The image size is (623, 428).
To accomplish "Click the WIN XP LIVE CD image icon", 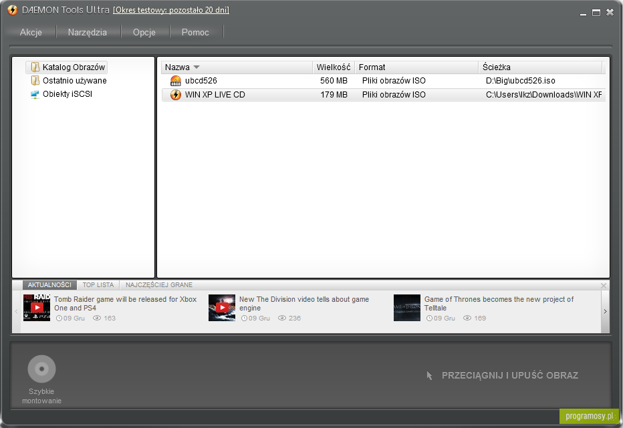I will [x=176, y=95].
